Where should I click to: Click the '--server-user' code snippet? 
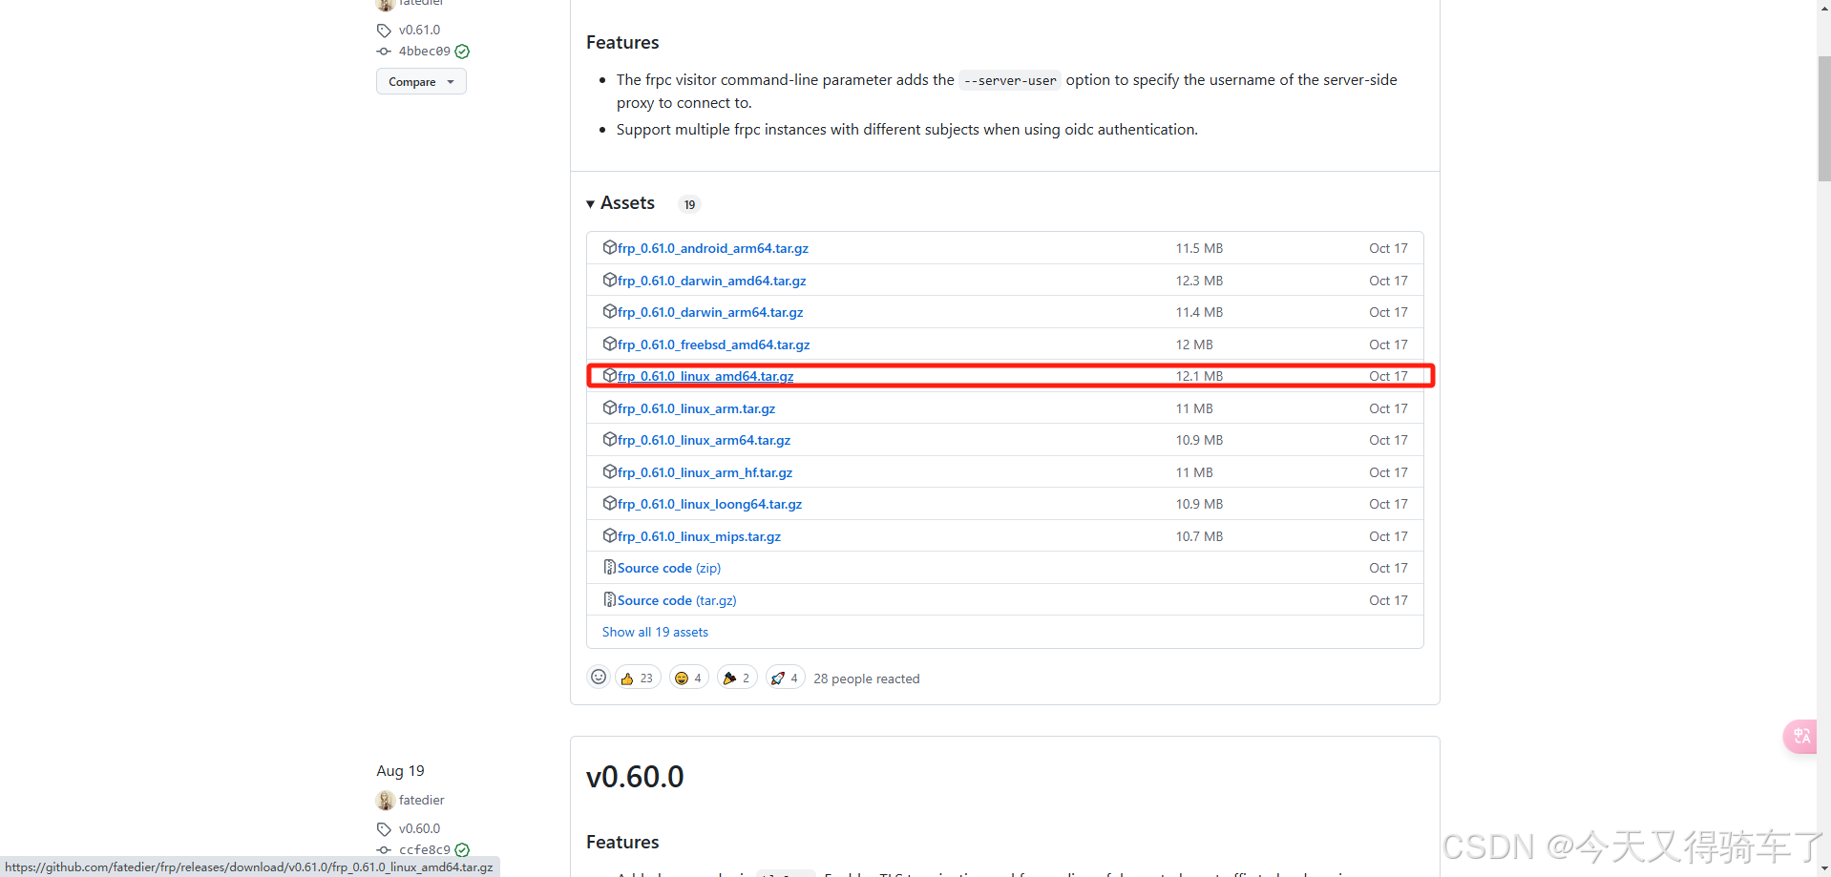coord(1010,80)
